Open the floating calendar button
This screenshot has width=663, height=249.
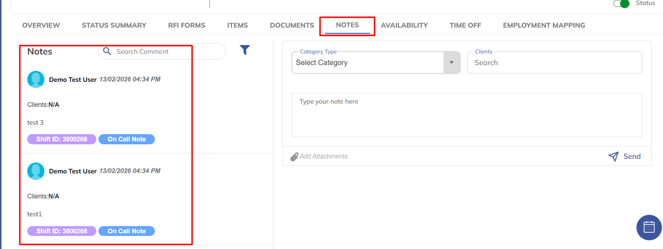(x=649, y=227)
